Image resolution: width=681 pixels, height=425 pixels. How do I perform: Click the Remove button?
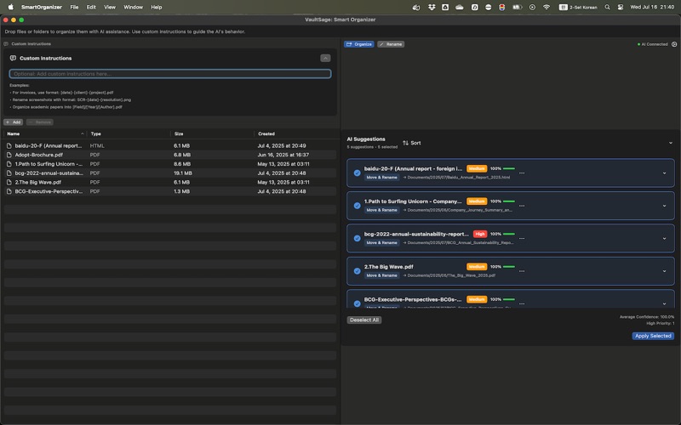pyautogui.click(x=39, y=122)
